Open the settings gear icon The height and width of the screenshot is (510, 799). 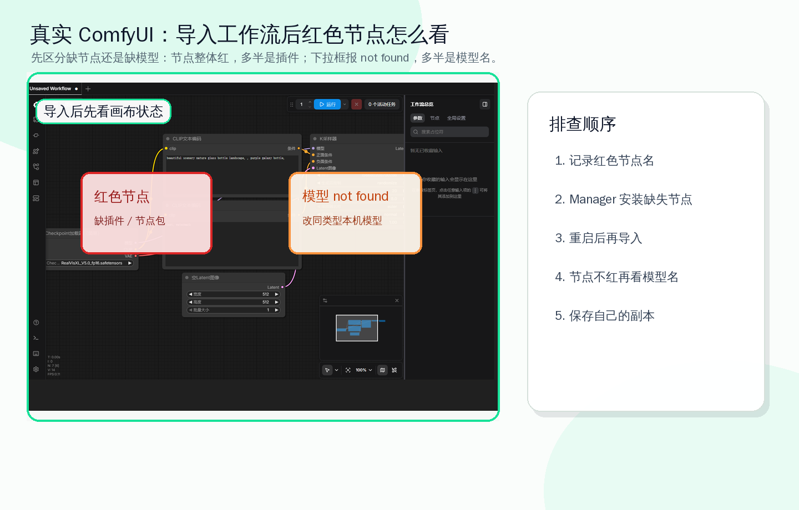[x=36, y=369]
